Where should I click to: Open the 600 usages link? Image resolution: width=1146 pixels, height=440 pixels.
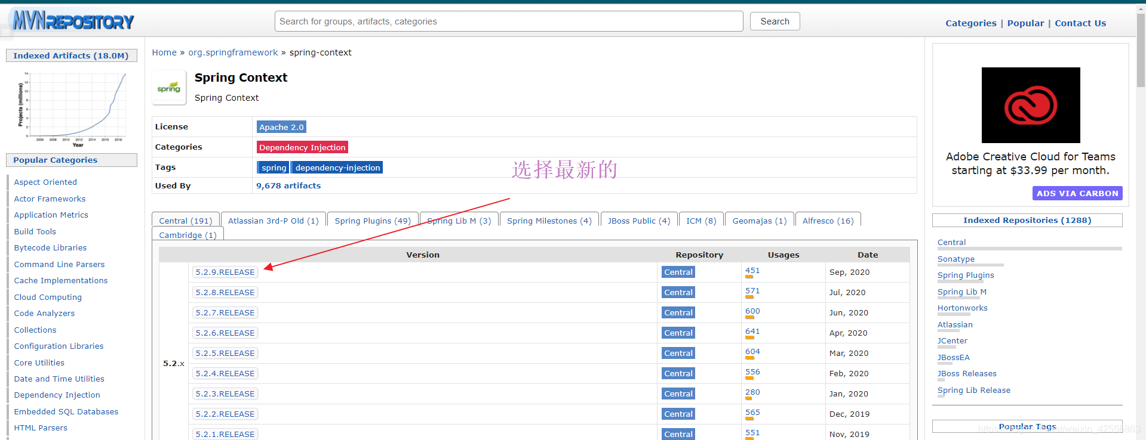click(x=752, y=311)
